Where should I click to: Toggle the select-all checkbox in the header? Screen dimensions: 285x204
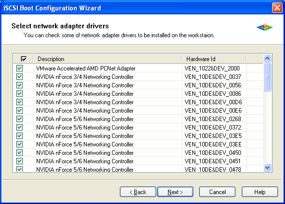coord(24,59)
